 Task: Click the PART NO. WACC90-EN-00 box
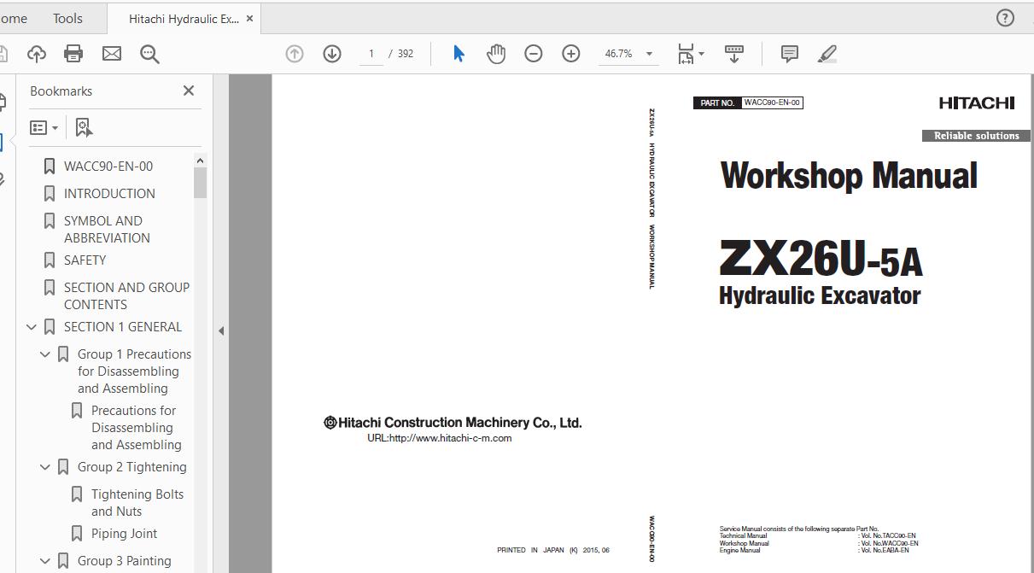click(748, 102)
